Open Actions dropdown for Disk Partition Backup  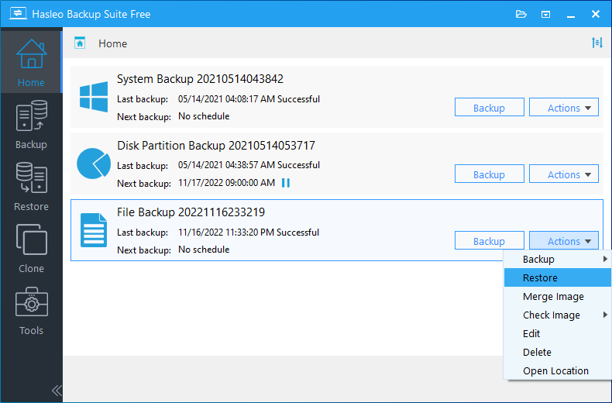(x=564, y=174)
